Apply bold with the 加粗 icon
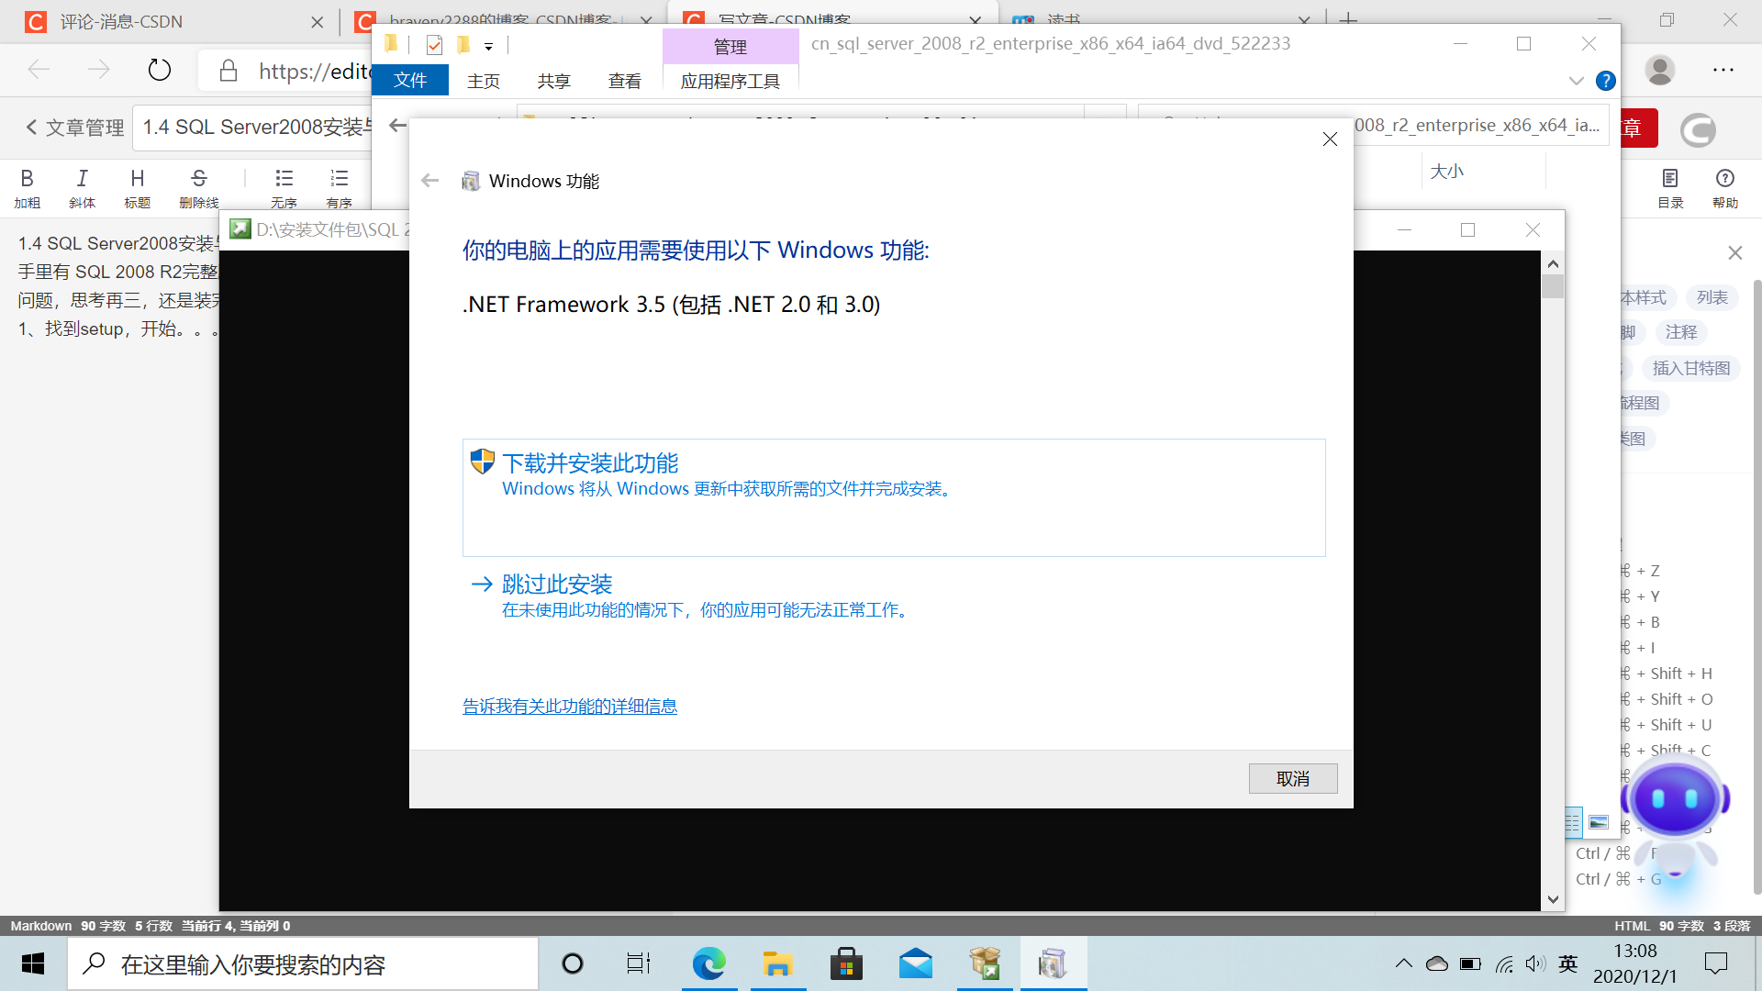Screen dimensions: 1762x991 point(28,188)
